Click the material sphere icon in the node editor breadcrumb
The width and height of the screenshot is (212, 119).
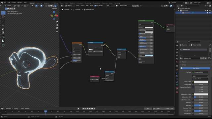pos(85,10)
